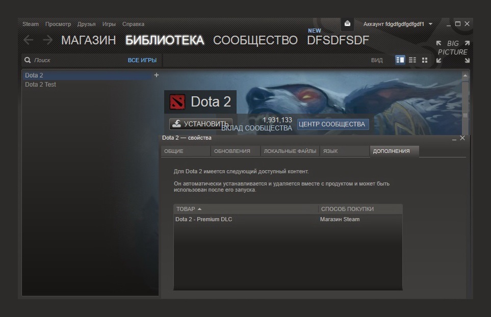
Task: Go to МАГАЗИН section
Action: click(88, 40)
